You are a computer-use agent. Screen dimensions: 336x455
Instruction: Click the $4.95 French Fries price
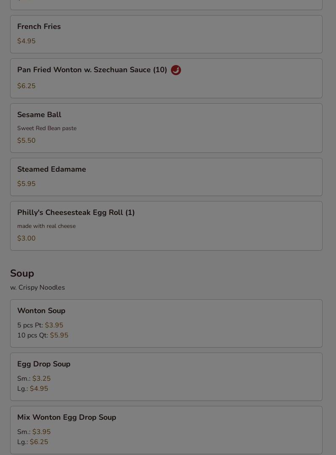click(26, 41)
